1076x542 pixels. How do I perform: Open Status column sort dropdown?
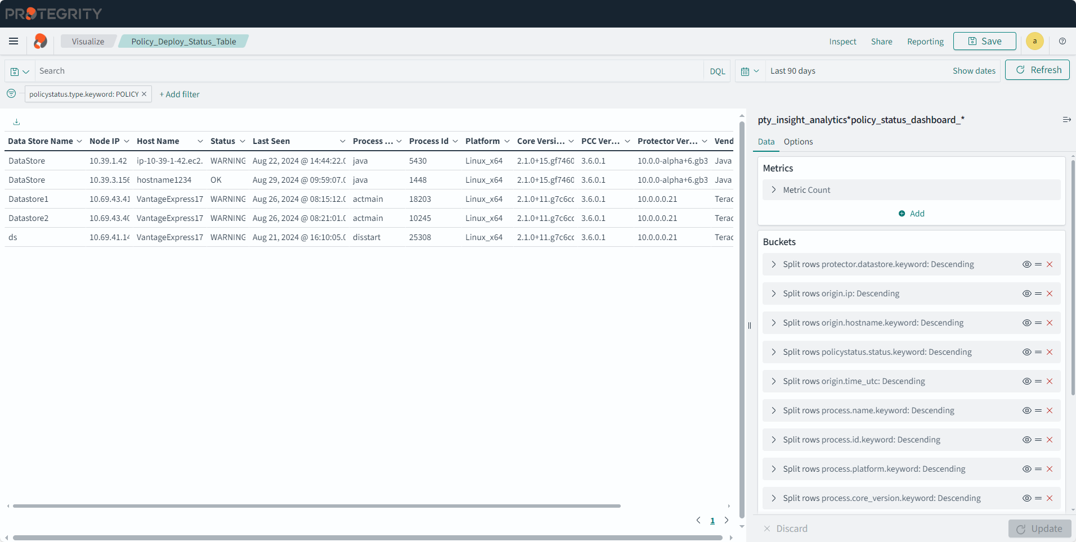click(243, 141)
